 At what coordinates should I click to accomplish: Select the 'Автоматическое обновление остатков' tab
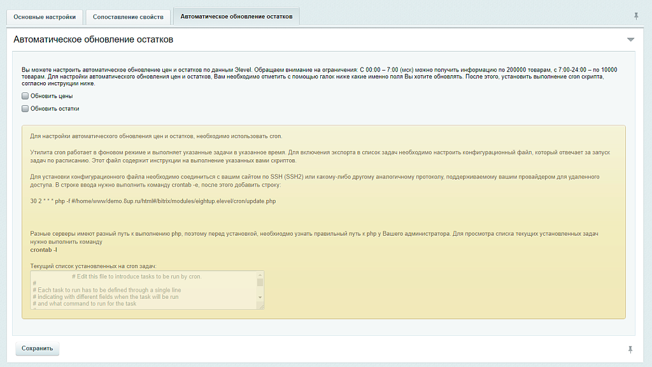pyautogui.click(x=236, y=17)
